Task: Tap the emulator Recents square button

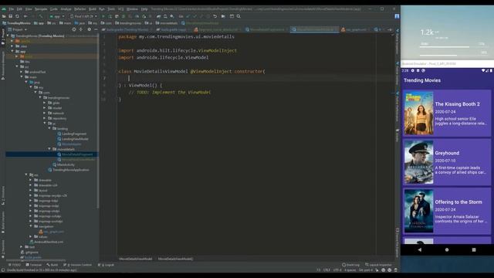Action: (474, 249)
